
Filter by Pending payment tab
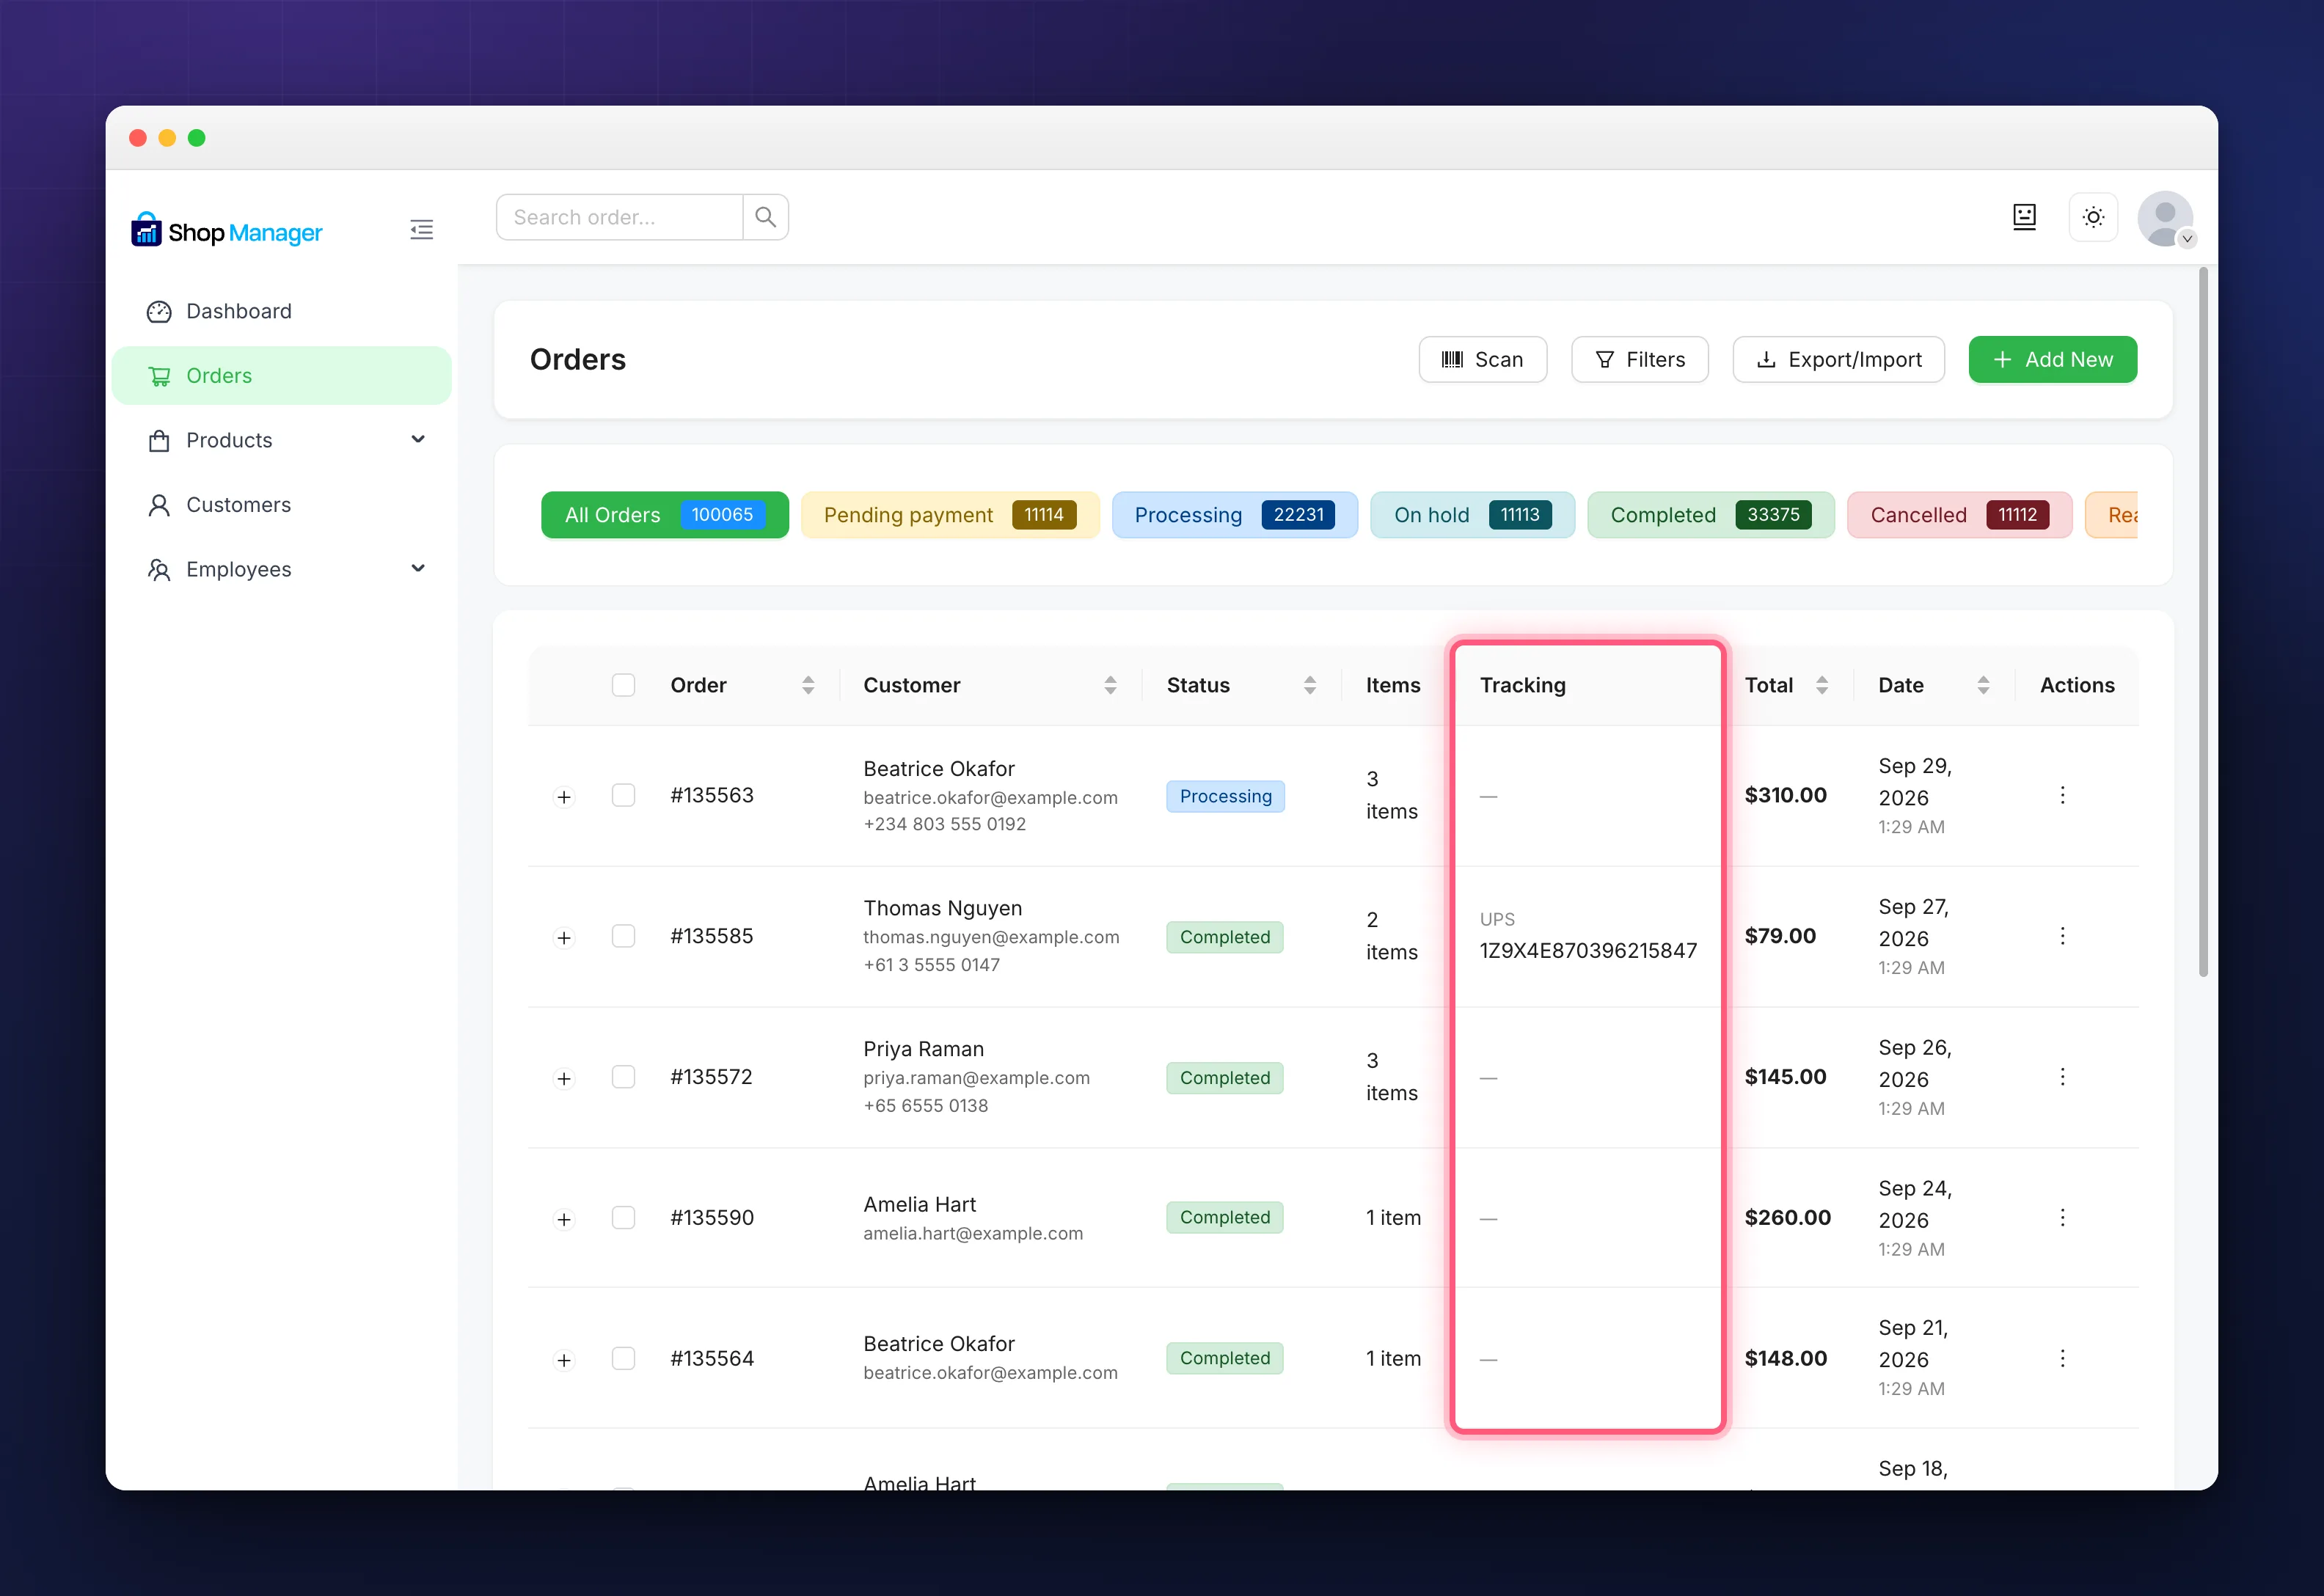950,515
